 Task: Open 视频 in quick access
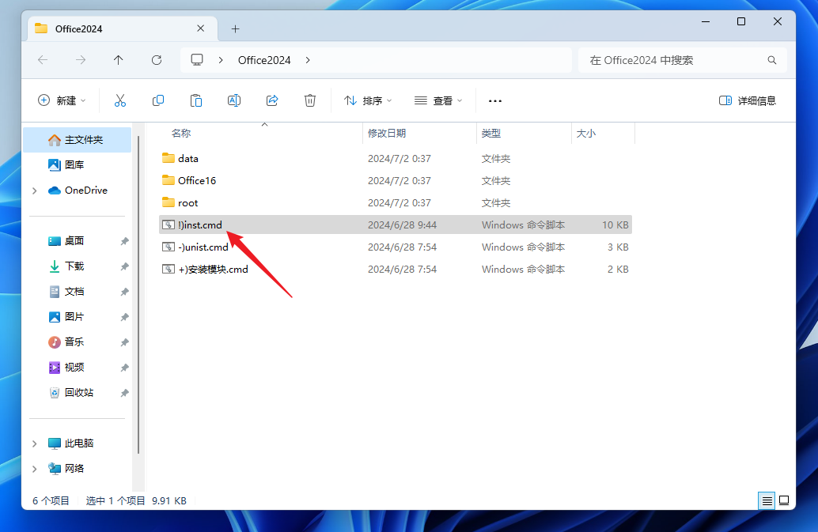point(74,368)
